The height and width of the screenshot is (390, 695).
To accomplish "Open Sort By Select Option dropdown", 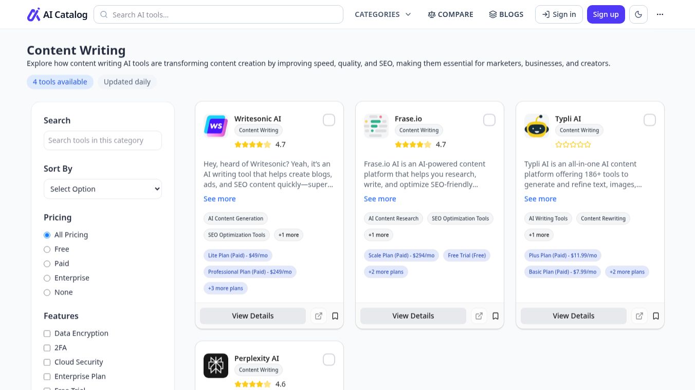I will point(103,189).
